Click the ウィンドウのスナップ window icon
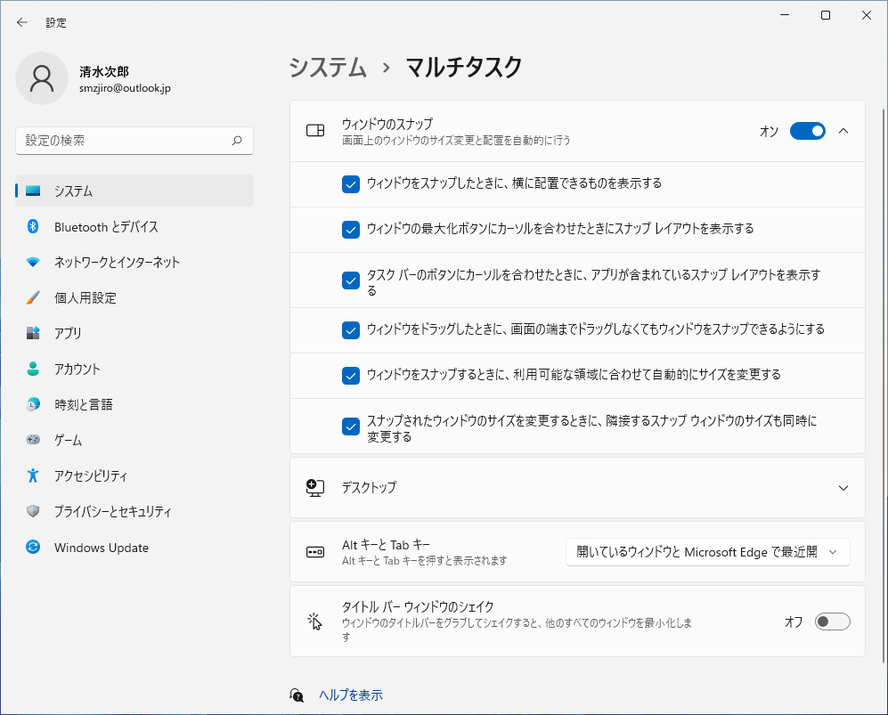Viewport: 888px width, 715px height. pyautogui.click(x=314, y=130)
